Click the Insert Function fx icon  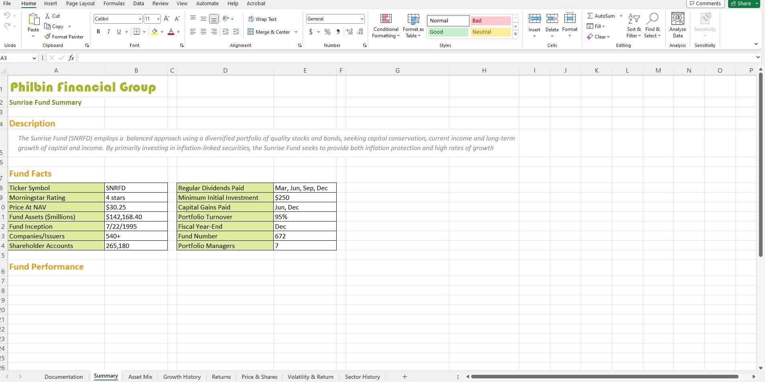(x=71, y=58)
